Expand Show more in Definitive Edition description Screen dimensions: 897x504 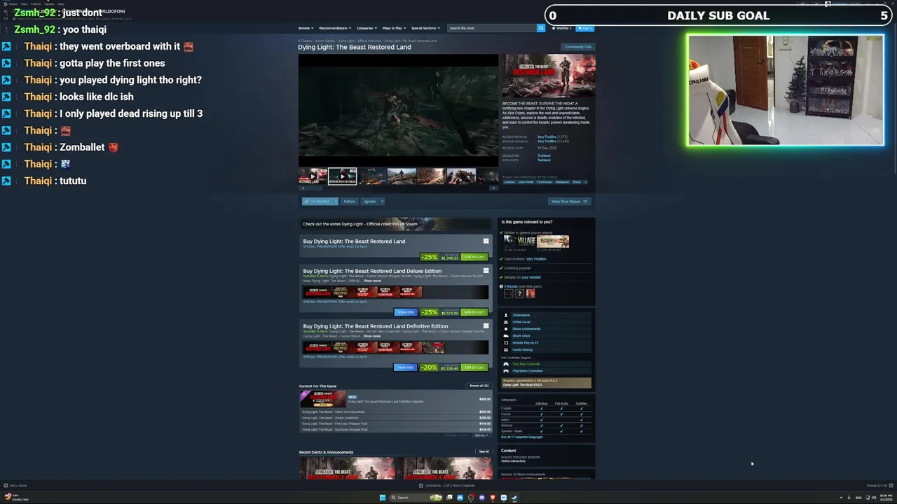coord(372,336)
